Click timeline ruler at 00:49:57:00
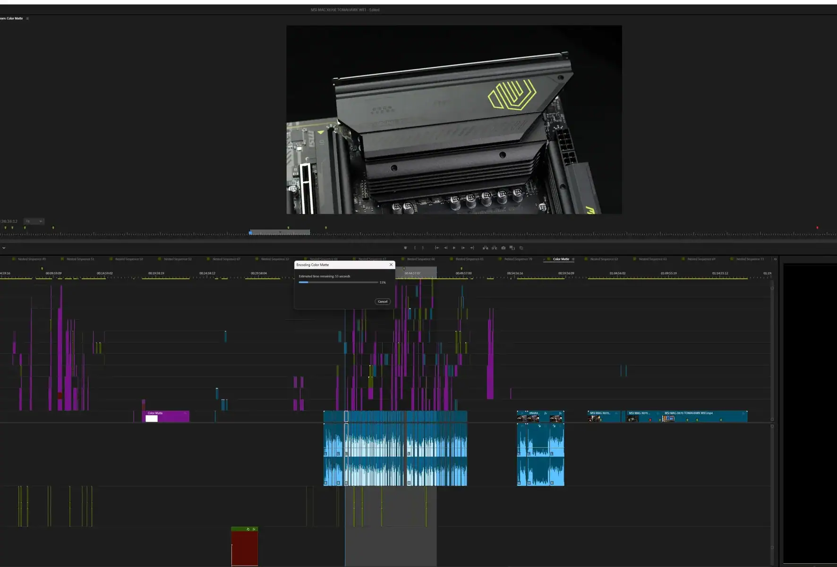837x567 pixels. click(463, 273)
